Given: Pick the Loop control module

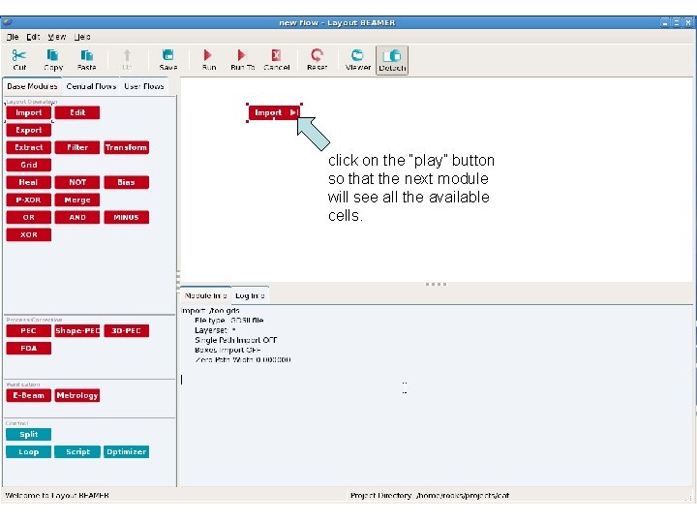Looking at the screenshot, I should [x=29, y=452].
